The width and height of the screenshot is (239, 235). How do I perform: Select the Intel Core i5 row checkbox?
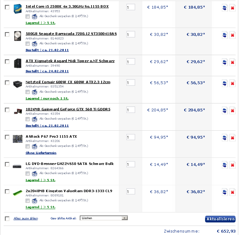[7, 7]
